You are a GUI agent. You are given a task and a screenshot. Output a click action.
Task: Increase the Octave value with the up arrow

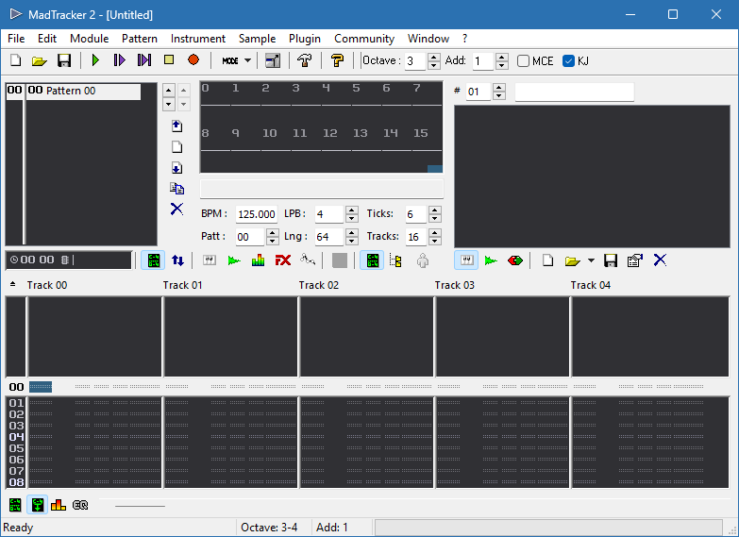coord(433,57)
